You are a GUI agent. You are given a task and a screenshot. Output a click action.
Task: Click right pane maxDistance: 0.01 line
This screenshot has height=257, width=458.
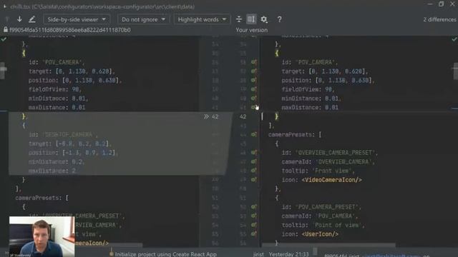(x=310, y=108)
